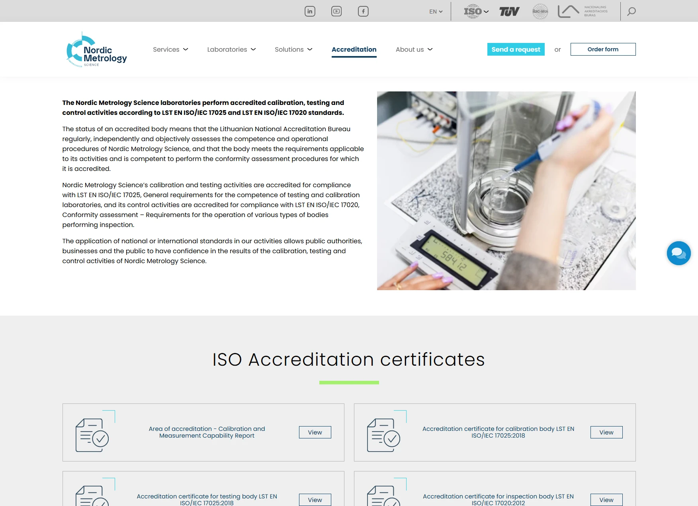
Task: Click the TÜV certification logo
Action: [x=509, y=12]
